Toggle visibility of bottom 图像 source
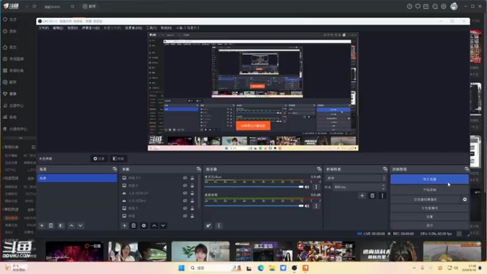The width and height of the screenshot is (487, 274). tap(185, 216)
